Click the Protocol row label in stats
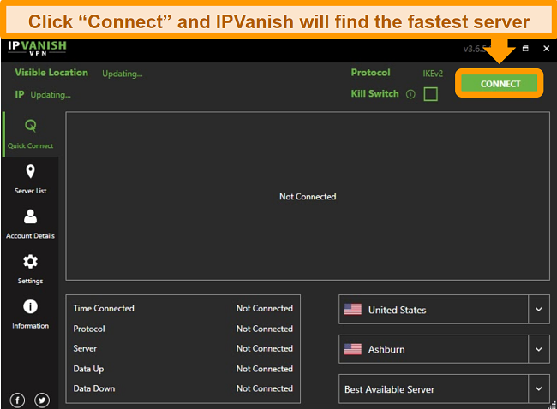557x409 pixels. point(89,329)
